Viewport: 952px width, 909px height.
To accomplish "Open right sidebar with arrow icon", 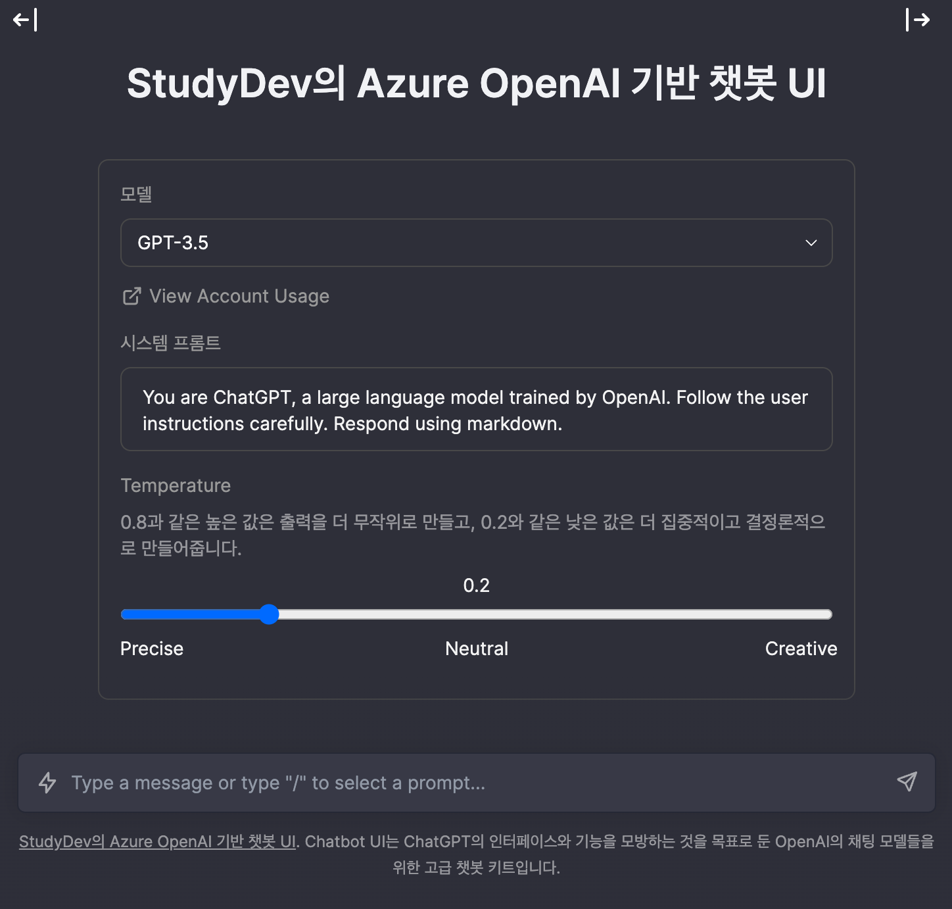I will [x=918, y=20].
